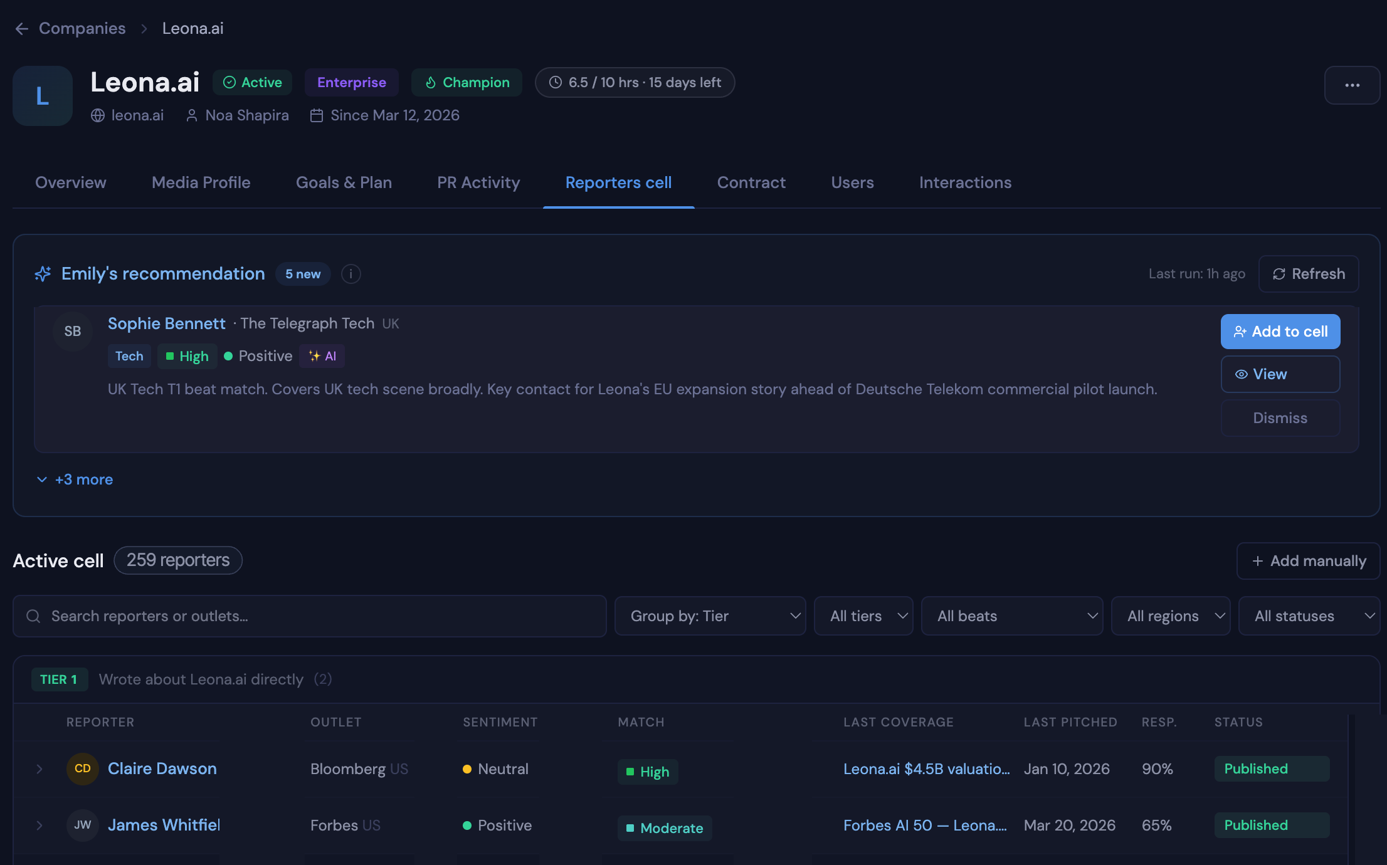Click the Active status badge

coord(253,82)
